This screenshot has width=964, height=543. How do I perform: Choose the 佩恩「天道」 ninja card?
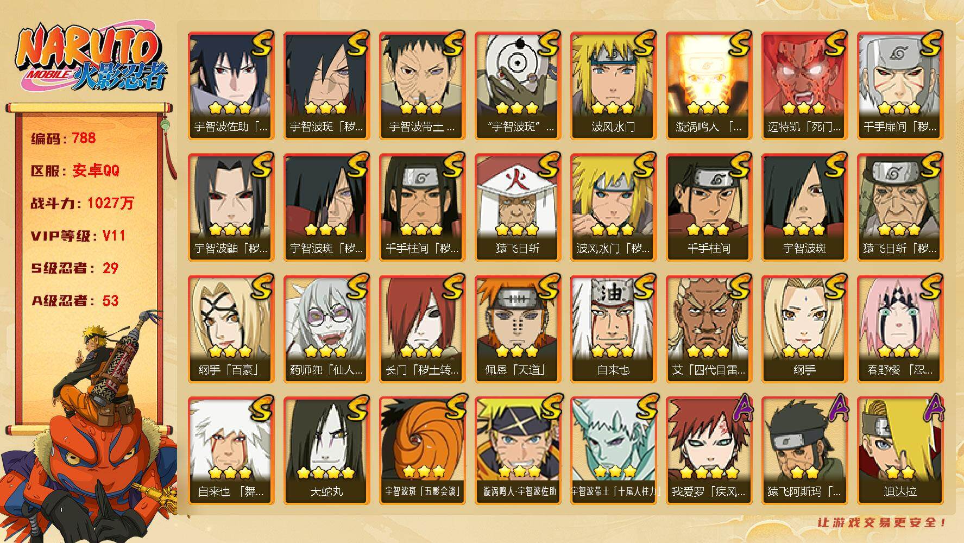pos(518,329)
